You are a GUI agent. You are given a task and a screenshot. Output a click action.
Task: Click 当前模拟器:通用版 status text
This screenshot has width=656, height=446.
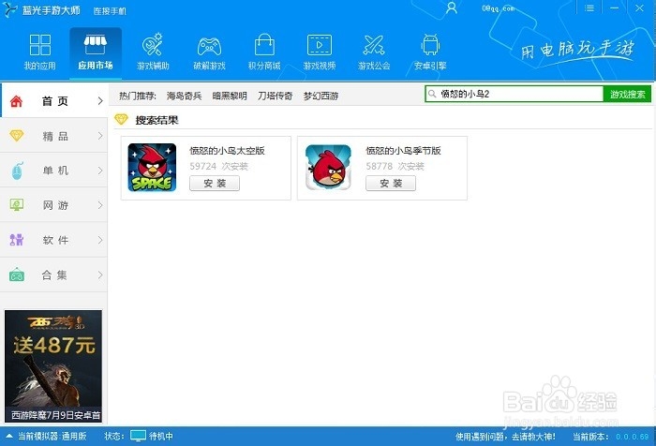(52, 437)
